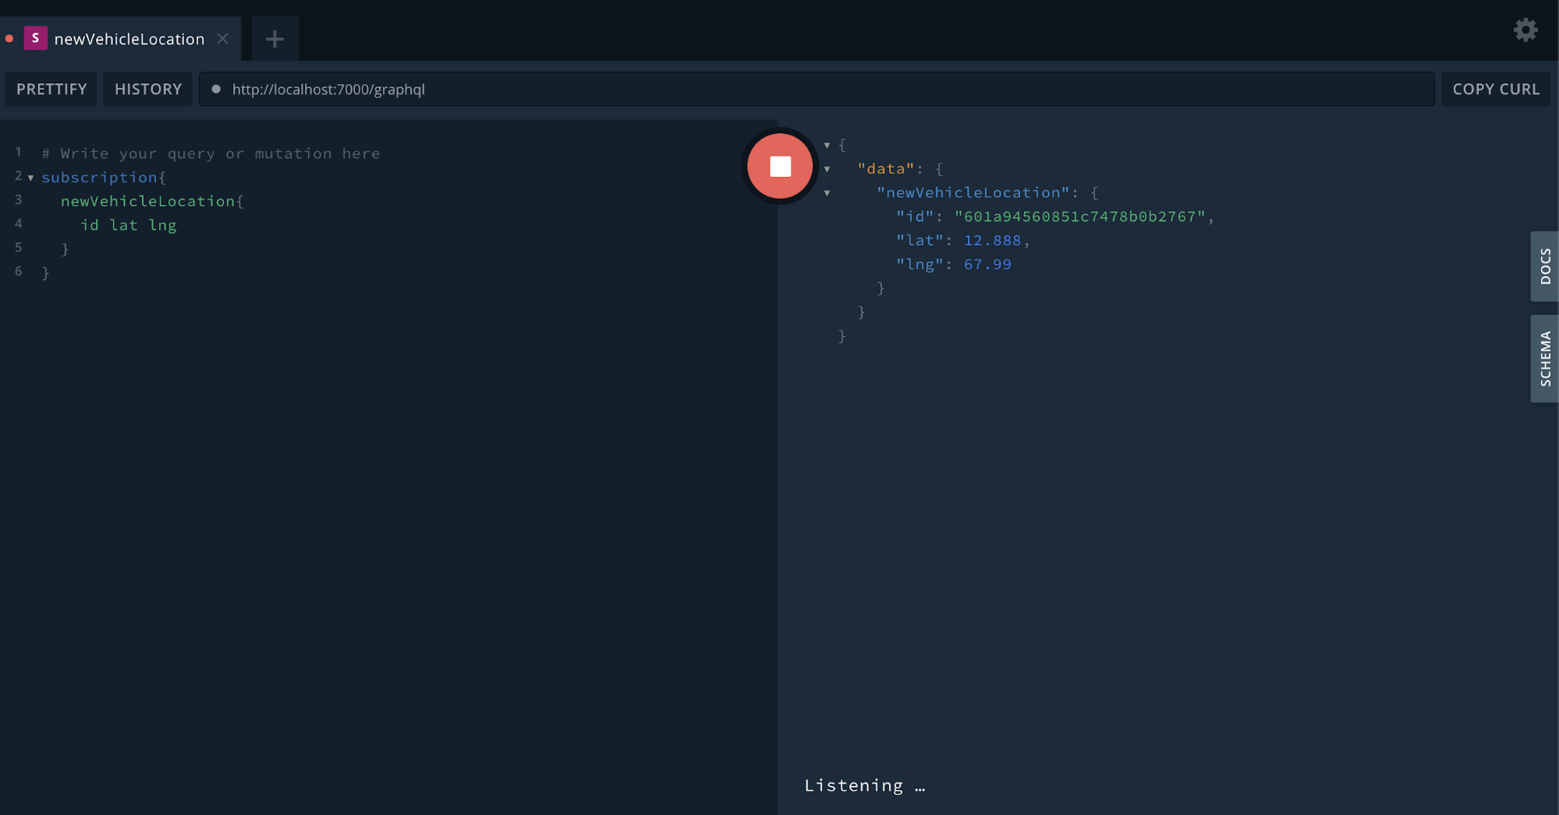Collapse the newVehicleLocation response object
The width and height of the screenshot is (1559, 815).
tap(827, 193)
